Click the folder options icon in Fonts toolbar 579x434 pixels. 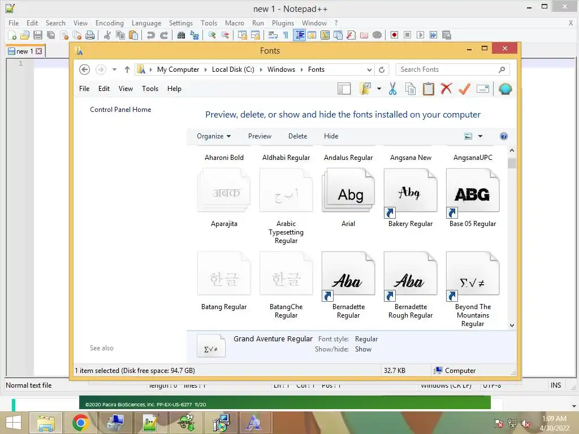(365, 89)
